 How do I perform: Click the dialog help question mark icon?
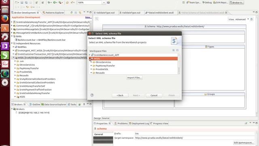coord(92,95)
